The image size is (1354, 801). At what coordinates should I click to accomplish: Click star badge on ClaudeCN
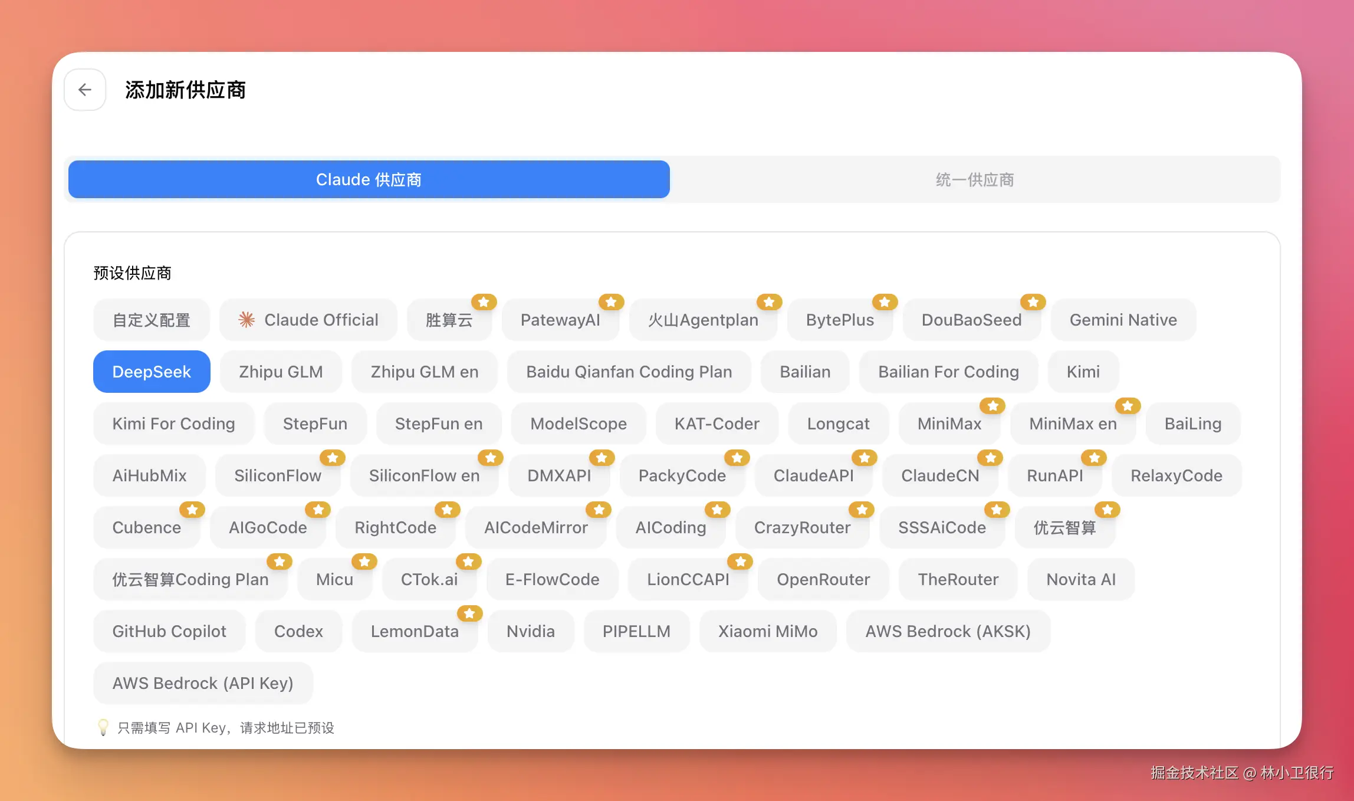[991, 458]
